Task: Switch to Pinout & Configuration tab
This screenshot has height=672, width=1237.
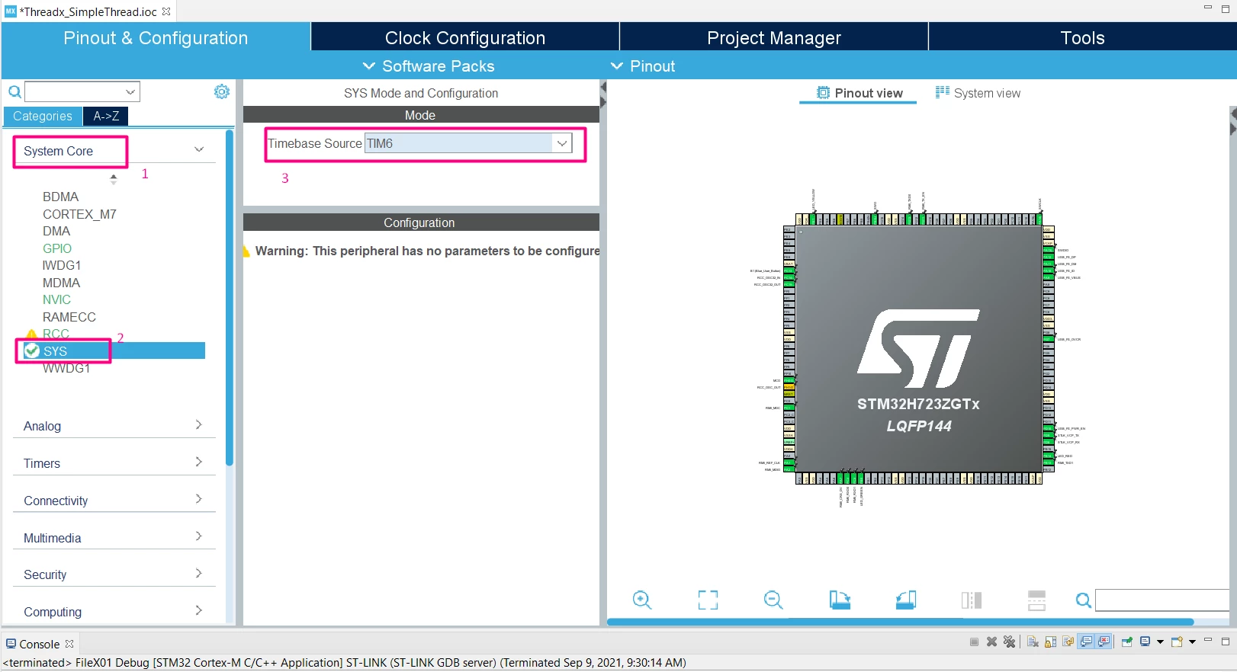Action: click(156, 37)
